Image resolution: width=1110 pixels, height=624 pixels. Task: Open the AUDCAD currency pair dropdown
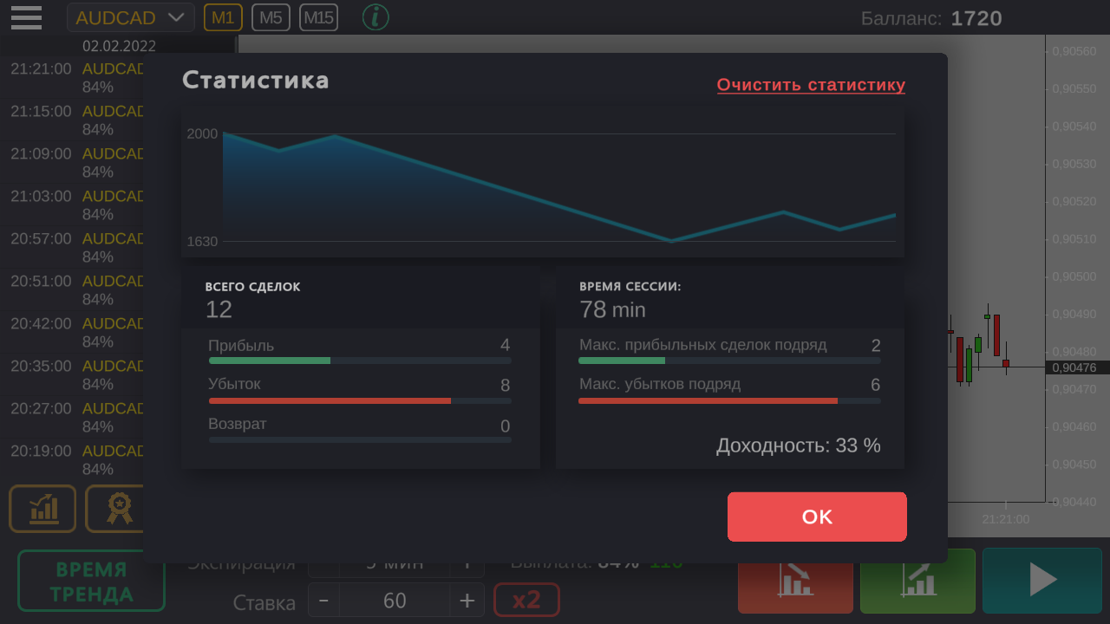(x=130, y=16)
